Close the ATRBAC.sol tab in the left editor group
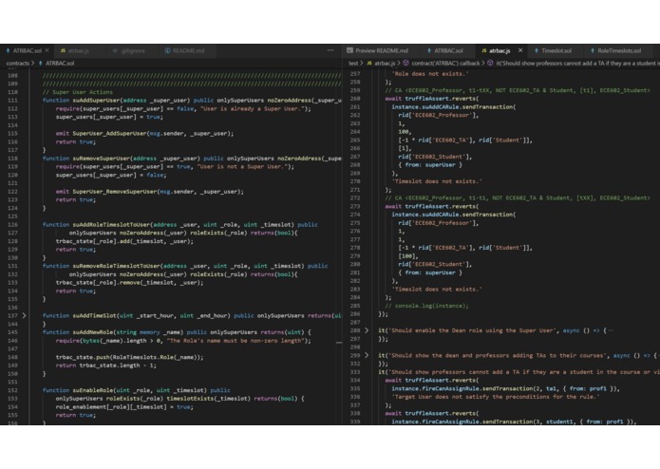This screenshot has height=469, width=660. 47,50
